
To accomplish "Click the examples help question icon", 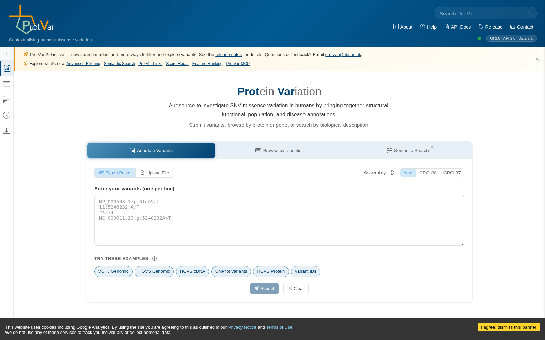I will click(x=154, y=259).
